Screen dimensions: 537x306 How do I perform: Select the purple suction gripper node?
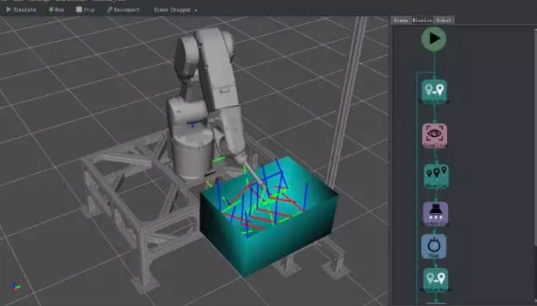435,213
